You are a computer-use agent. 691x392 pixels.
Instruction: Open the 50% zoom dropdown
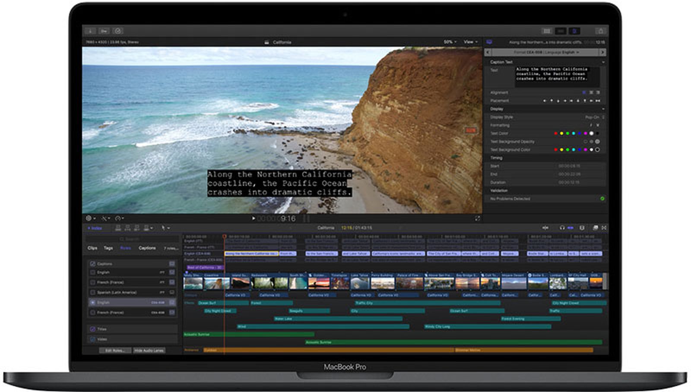(450, 42)
